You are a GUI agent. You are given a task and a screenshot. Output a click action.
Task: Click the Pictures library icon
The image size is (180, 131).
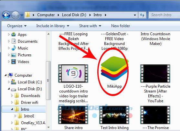[14, 55]
